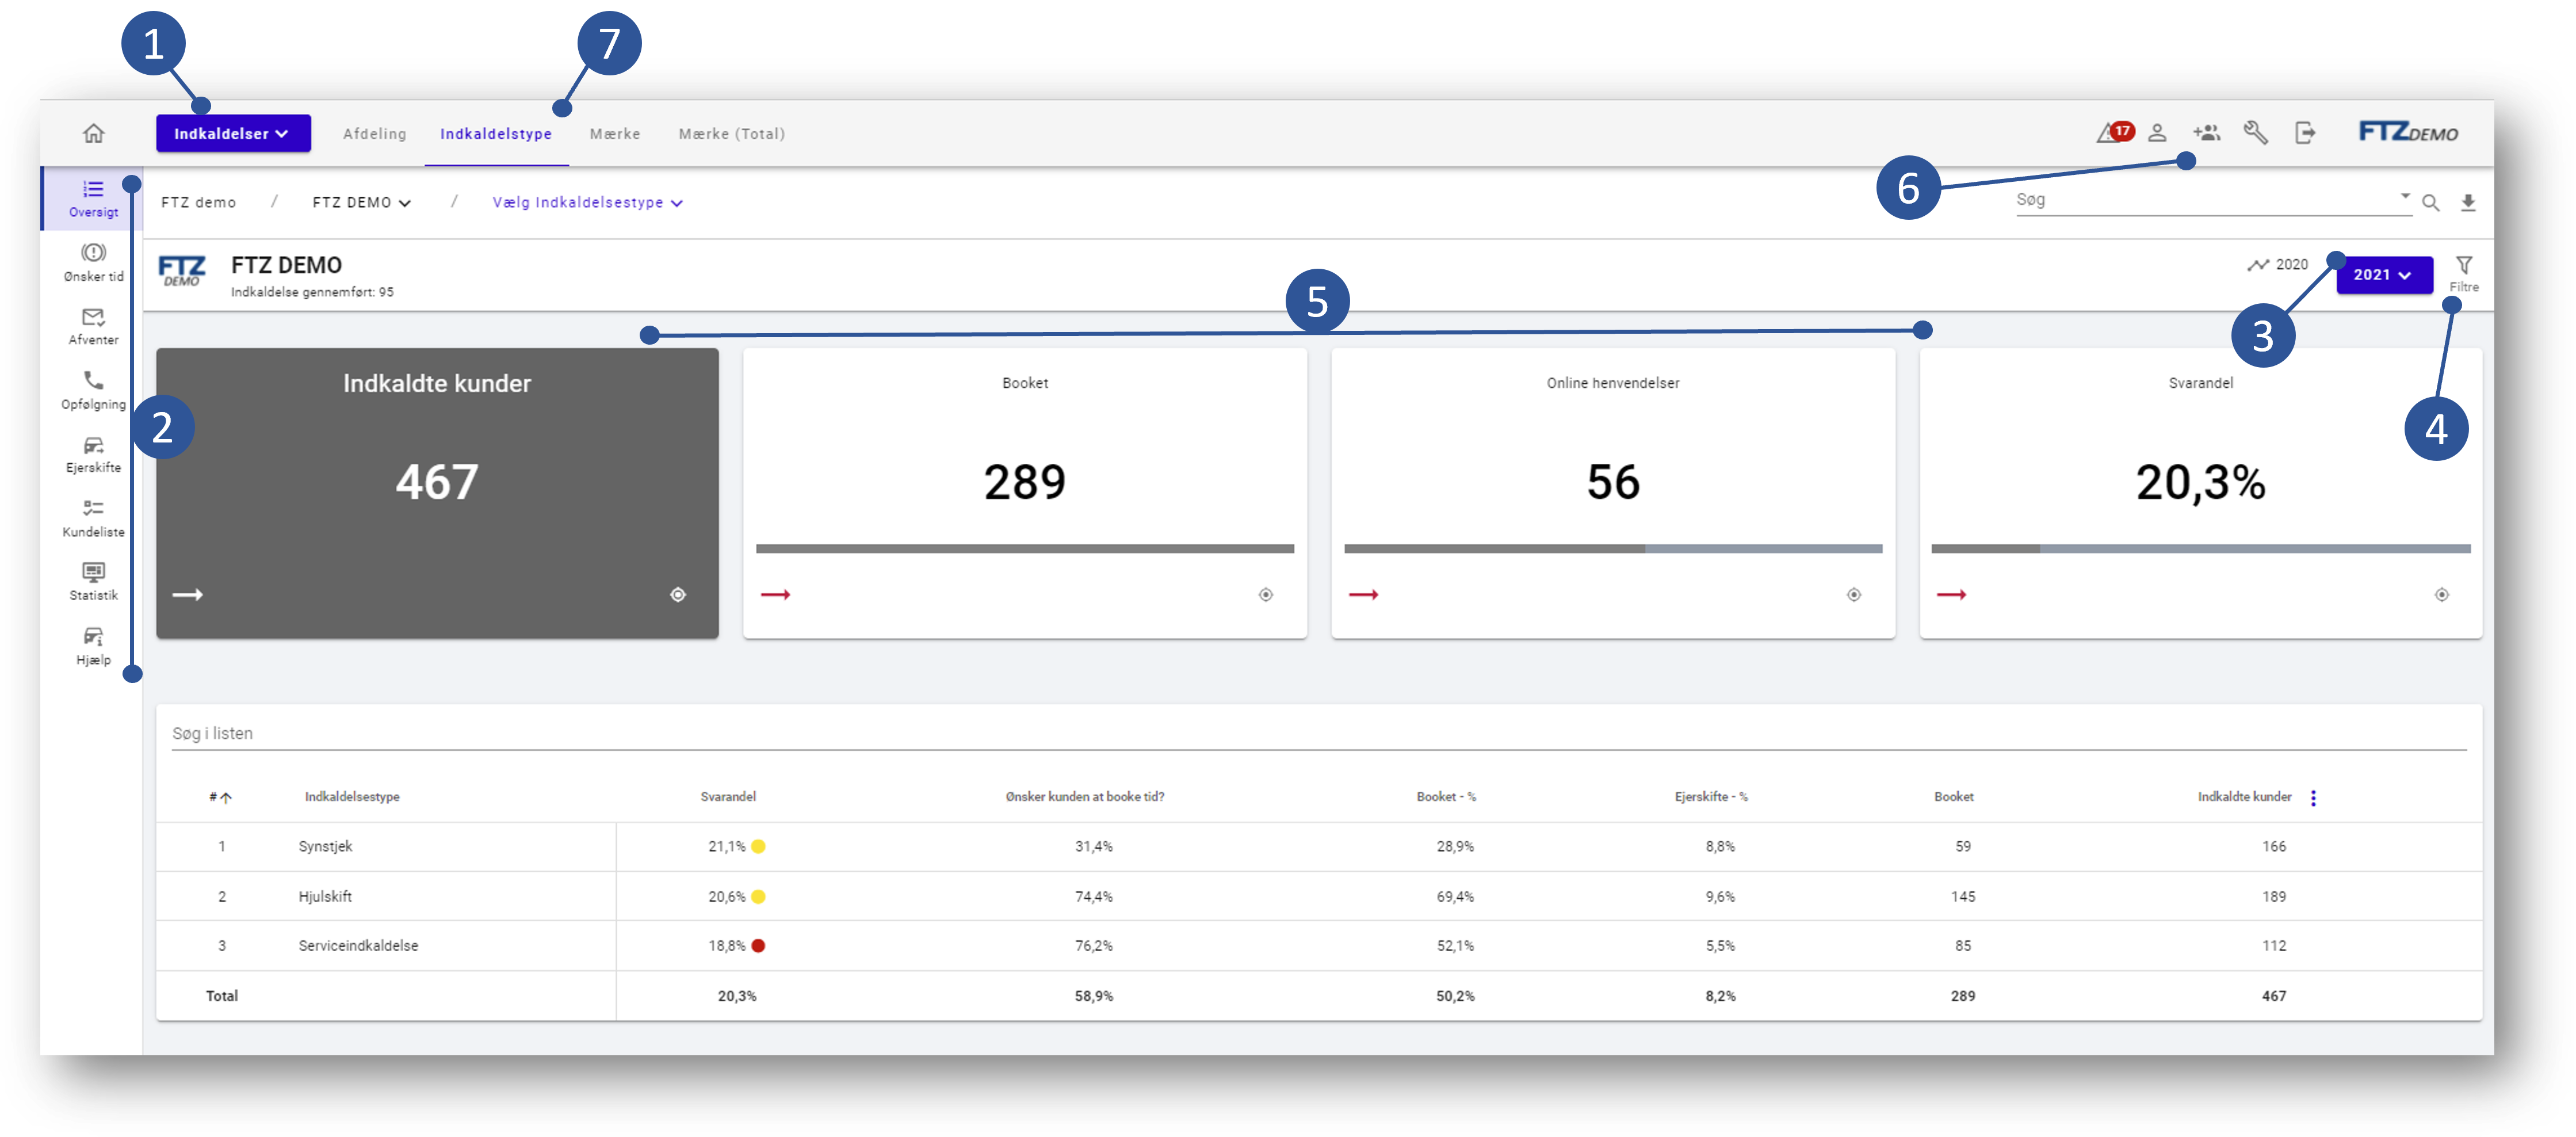The image size is (2576, 1137).
Task: Select the Booket card
Action: 1025,493
